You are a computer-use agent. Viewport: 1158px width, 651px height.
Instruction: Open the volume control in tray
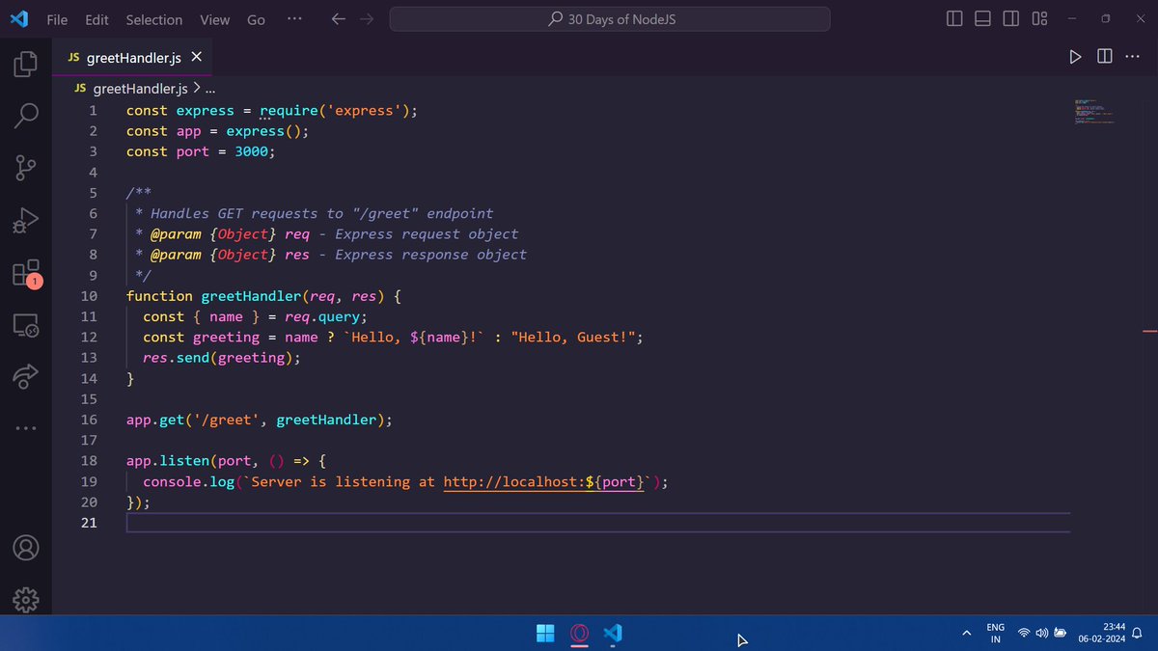pos(1041,634)
